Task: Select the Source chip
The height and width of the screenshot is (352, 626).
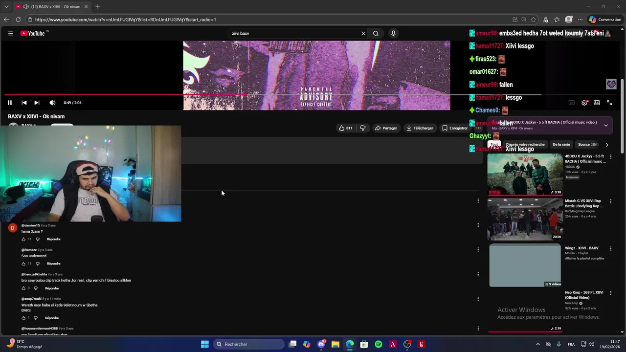Action: [x=588, y=145]
